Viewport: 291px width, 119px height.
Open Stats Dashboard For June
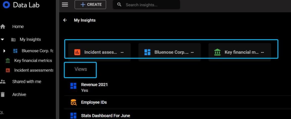tap(105, 116)
